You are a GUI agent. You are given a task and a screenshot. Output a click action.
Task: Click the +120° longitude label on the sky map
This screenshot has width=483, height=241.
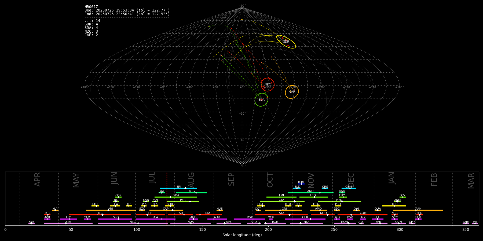coord(136,88)
